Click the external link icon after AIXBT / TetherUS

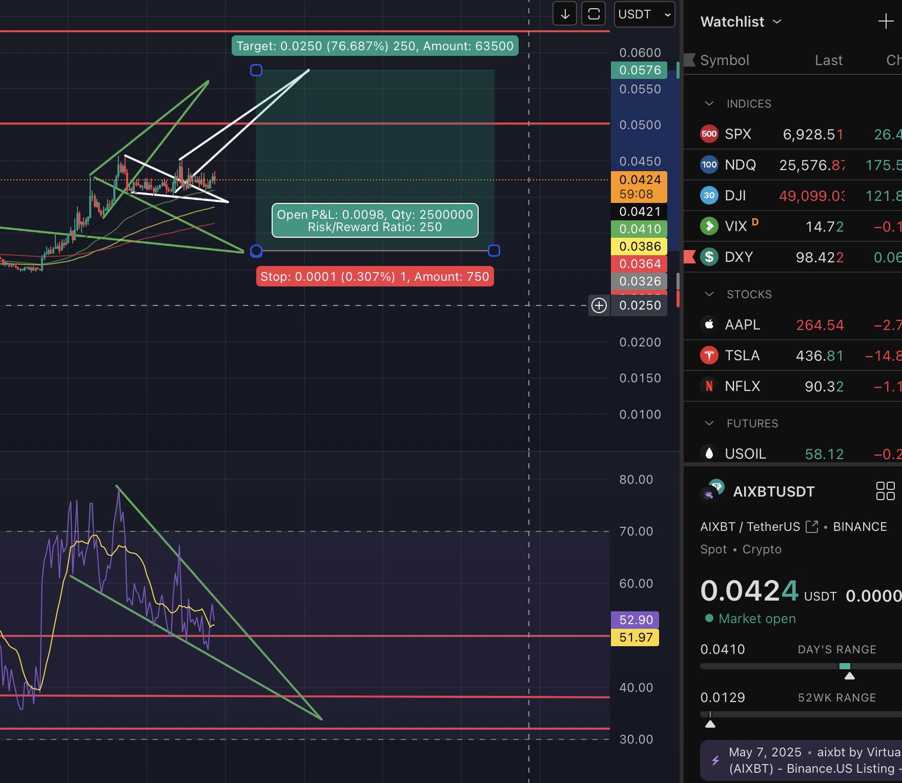click(x=812, y=527)
